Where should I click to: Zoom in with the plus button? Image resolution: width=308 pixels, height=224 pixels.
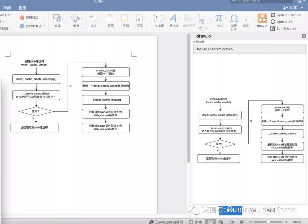(x=286, y=222)
